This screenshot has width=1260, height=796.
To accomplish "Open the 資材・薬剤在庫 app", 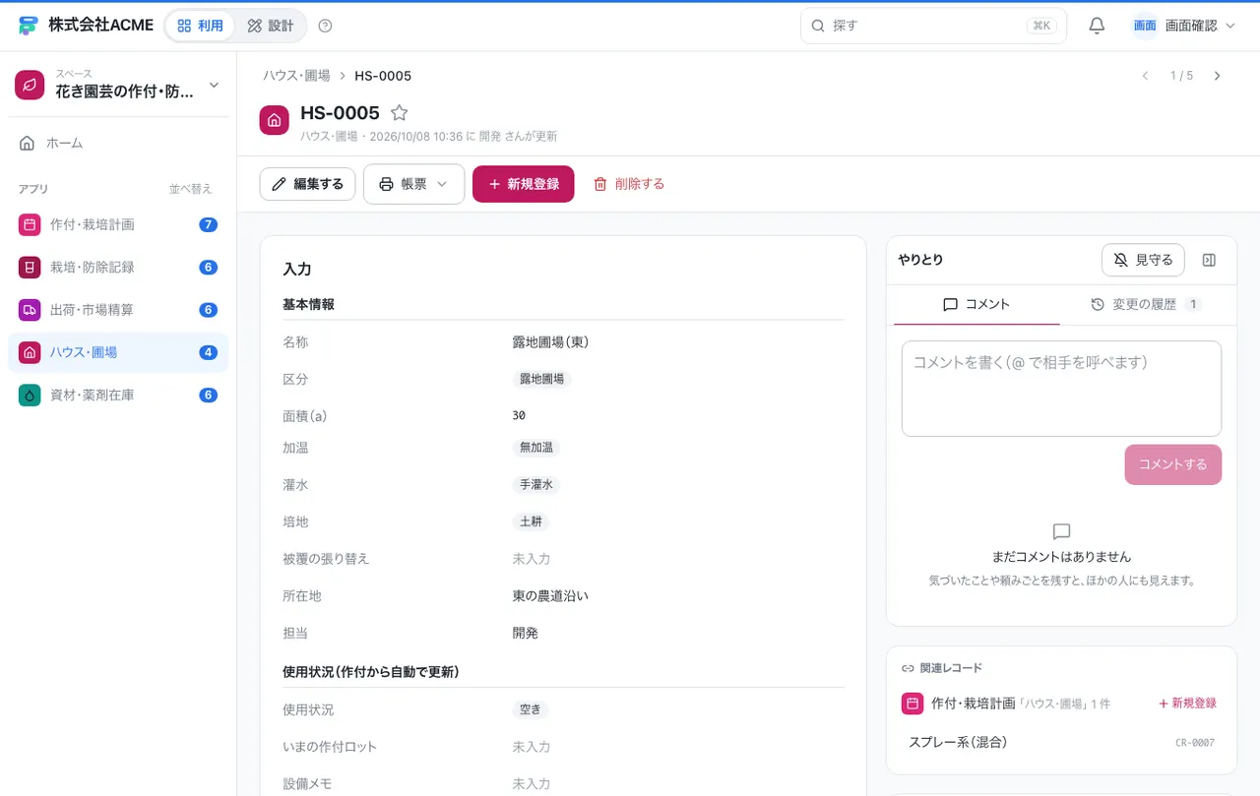I will coord(118,395).
